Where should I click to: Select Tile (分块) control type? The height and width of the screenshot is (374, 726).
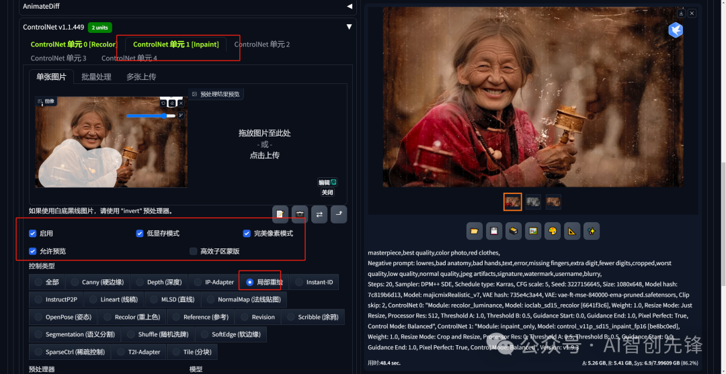pyautogui.click(x=192, y=352)
